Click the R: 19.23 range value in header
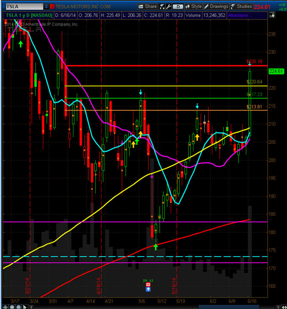This screenshot has height=309, width=287. click(x=175, y=15)
